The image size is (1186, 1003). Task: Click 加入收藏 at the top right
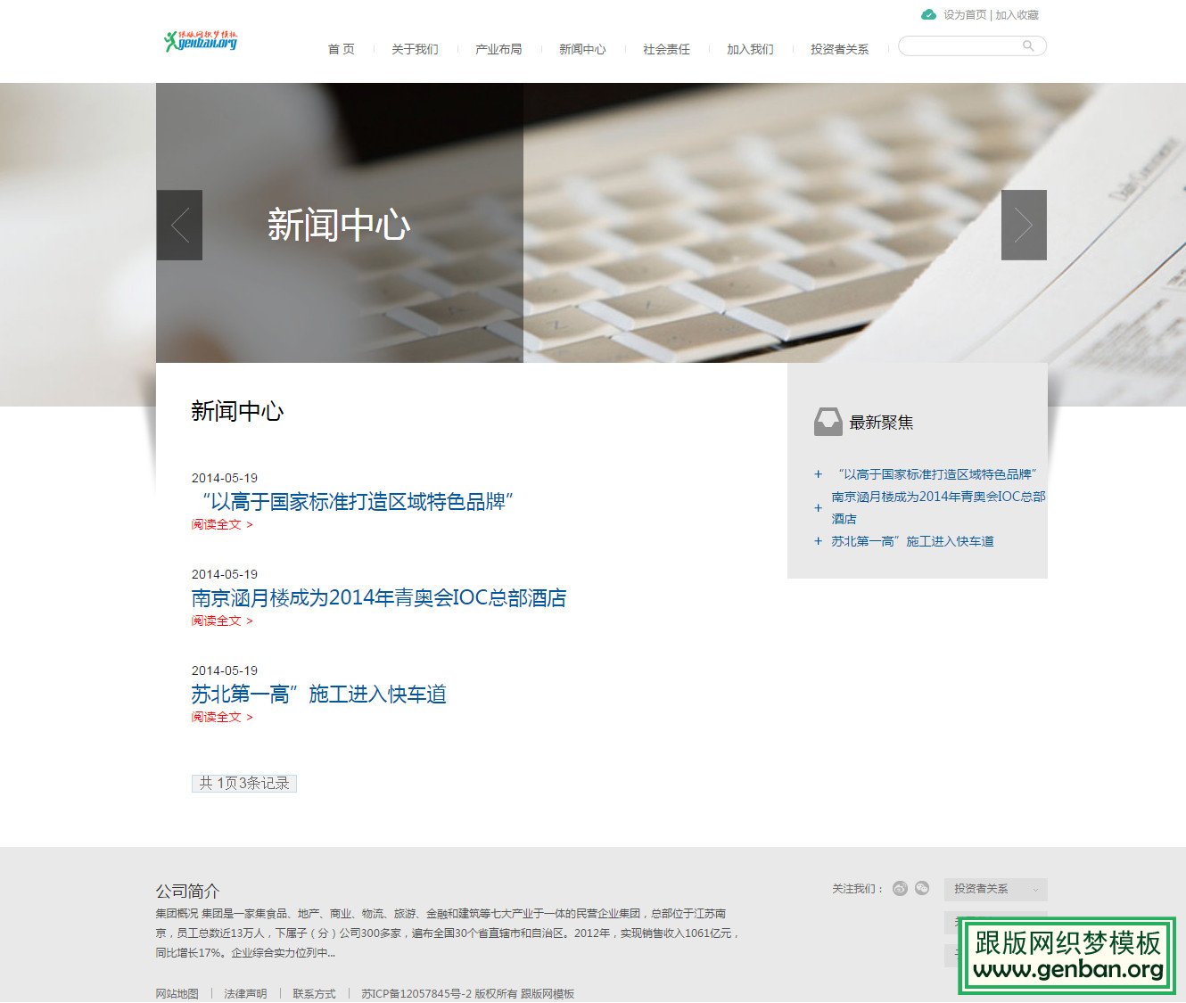(x=1017, y=15)
